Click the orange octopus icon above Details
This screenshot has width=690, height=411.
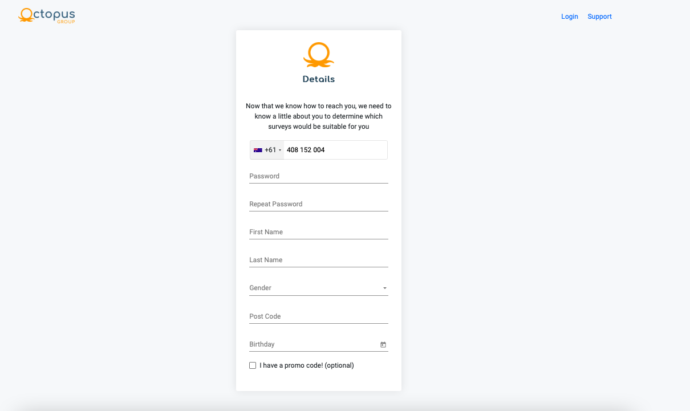[319, 55]
